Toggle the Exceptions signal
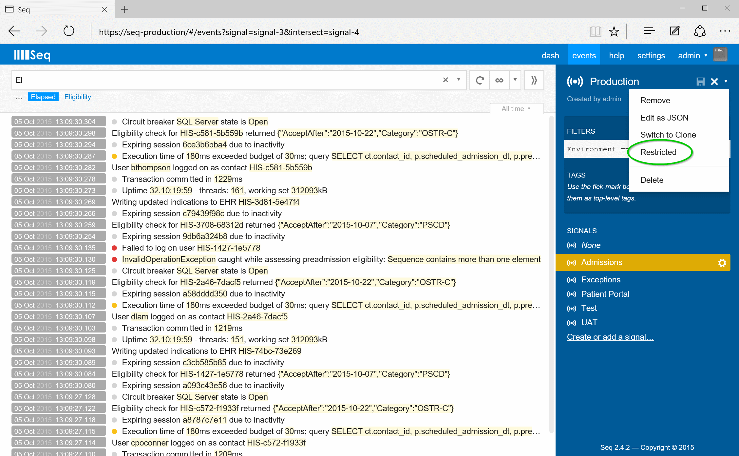The width and height of the screenshot is (739, 456). click(601, 279)
